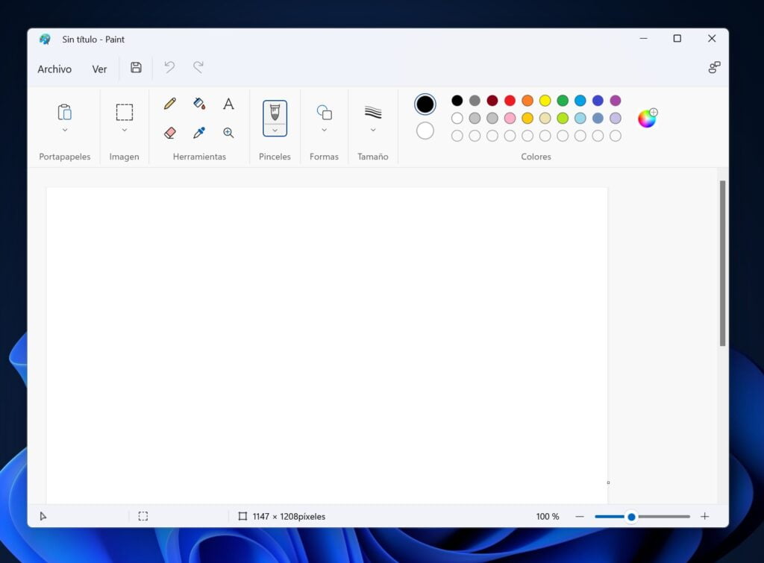Screen dimensions: 764x563
Task: Expand the Tamaño dropdown chevron
Action: point(373,130)
